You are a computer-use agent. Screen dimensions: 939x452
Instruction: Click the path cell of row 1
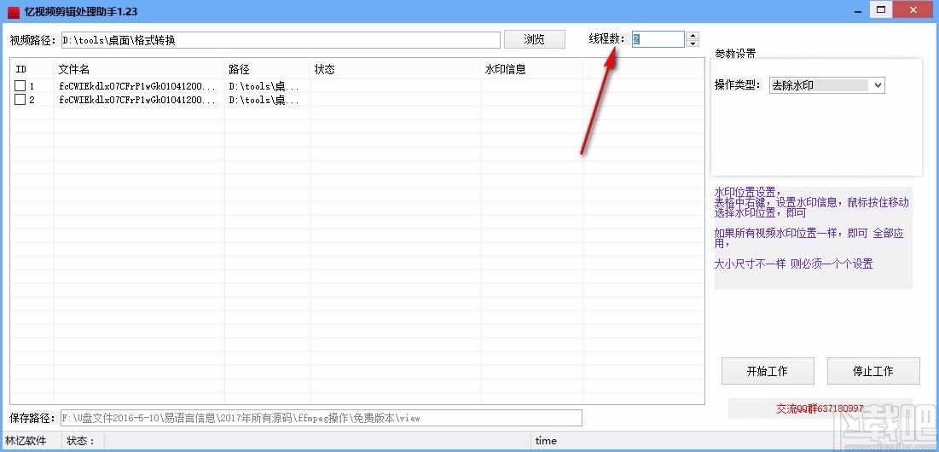pos(264,86)
